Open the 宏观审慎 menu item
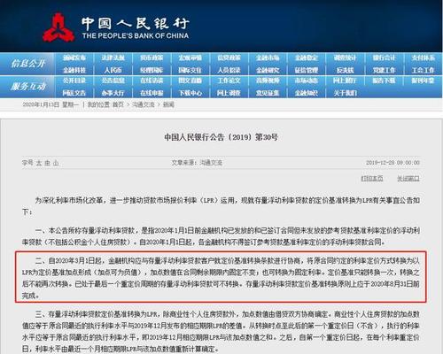443x354 pixels. [190, 58]
